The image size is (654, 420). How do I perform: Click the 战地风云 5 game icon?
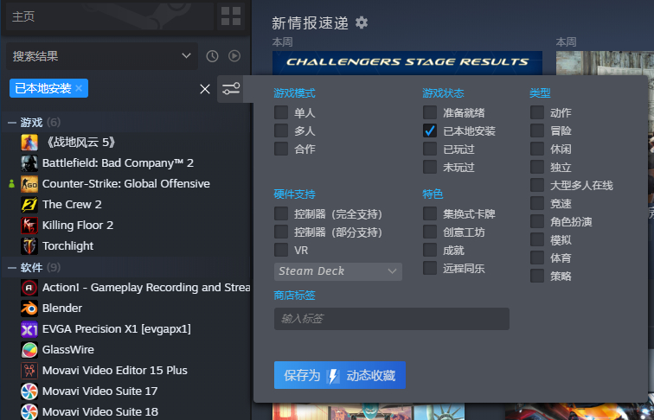[29, 142]
